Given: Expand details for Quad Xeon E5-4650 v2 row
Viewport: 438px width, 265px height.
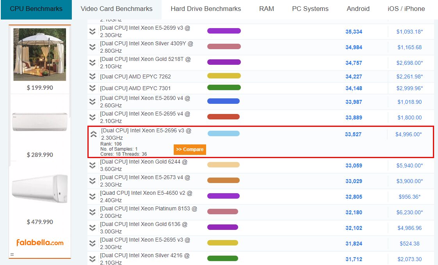Looking at the screenshot, I should pyautogui.click(x=93, y=197).
